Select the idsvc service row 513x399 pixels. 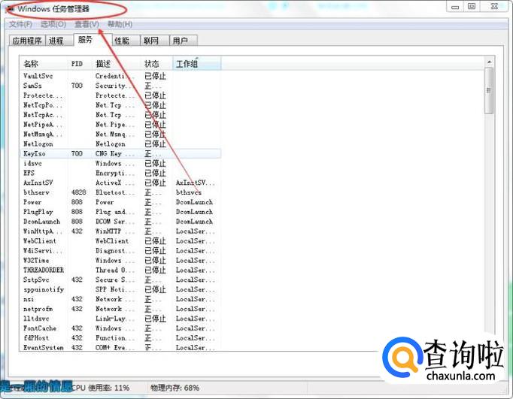click(x=120, y=163)
